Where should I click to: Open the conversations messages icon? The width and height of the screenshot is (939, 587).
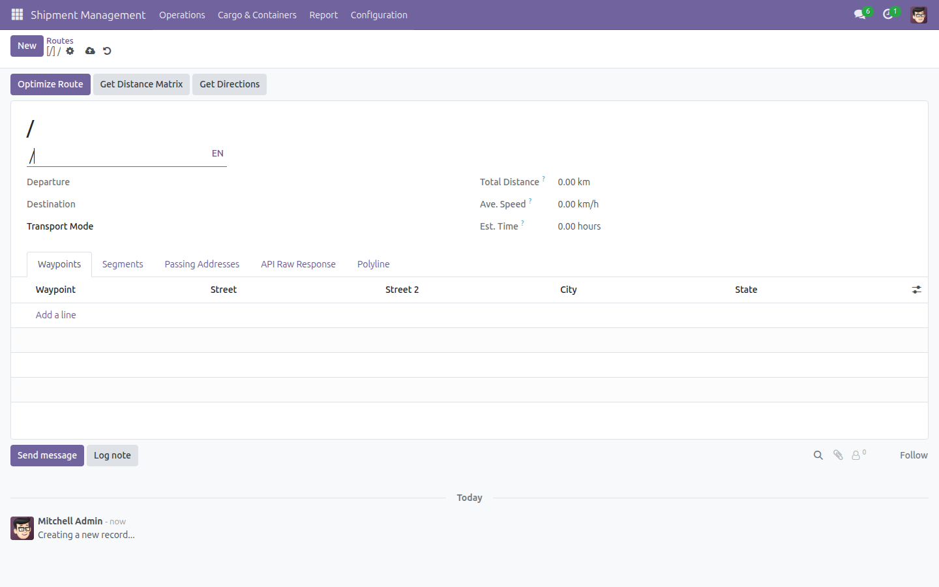[x=860, y=14]
